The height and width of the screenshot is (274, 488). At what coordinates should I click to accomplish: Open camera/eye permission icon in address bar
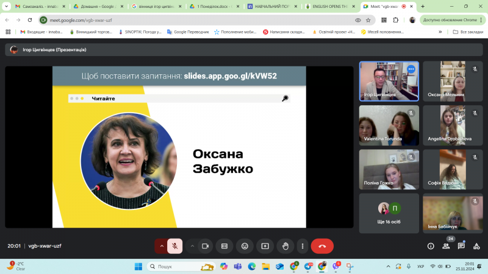click(x=358, y=20)
